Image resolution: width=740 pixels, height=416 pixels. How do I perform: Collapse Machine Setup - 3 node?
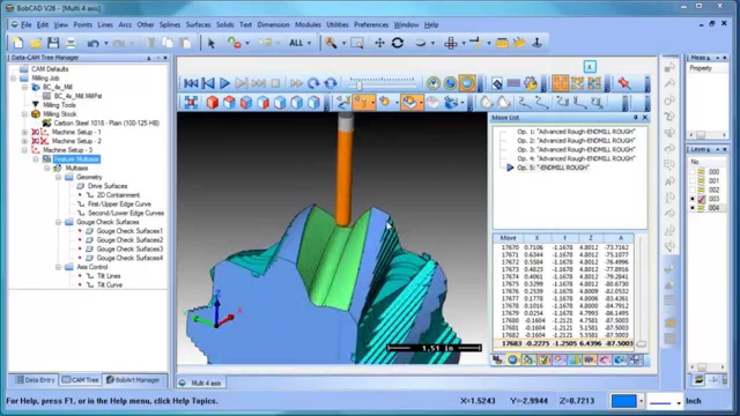(x=24, y=150)
